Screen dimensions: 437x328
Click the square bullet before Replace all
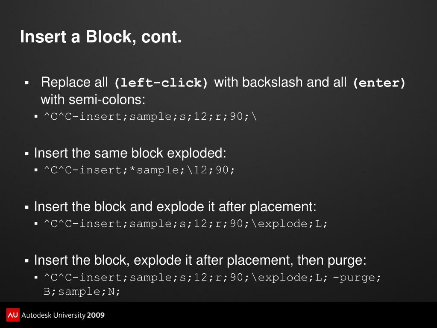(x=27, y=83)
